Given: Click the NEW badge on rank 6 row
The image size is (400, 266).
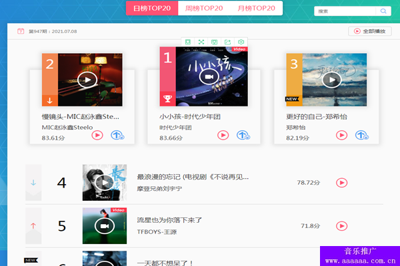Looking at the screenshot, I should (31, 260).
